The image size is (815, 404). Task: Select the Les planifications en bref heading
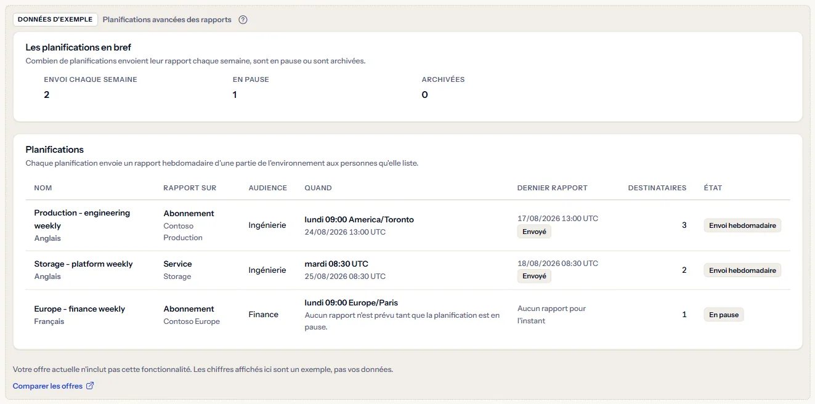[x=78, y=47]
